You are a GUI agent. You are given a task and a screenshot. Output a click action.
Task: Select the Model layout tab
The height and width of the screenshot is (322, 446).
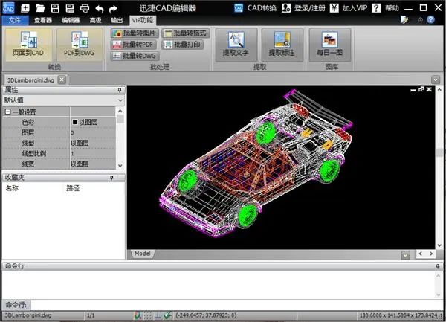pyautogui.click(x=143, y=254)
